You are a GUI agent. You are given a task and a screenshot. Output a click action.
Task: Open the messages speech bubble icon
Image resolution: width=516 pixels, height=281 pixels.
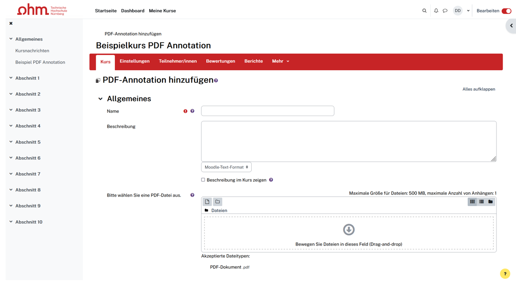coord(445,11)
